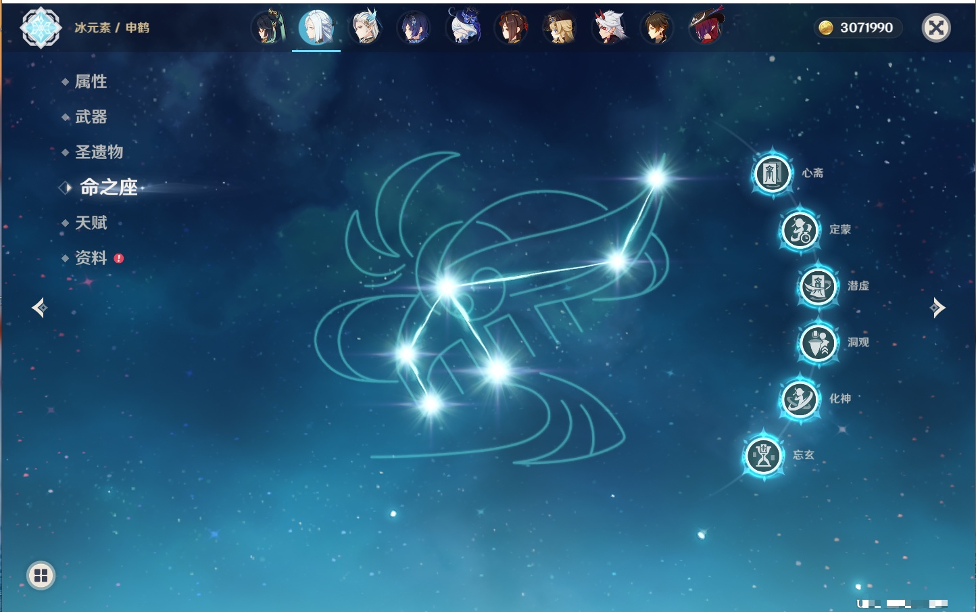976x612 pixels.
Task: Open the 圣遗物 artifacts section
Action: (99, 152)
